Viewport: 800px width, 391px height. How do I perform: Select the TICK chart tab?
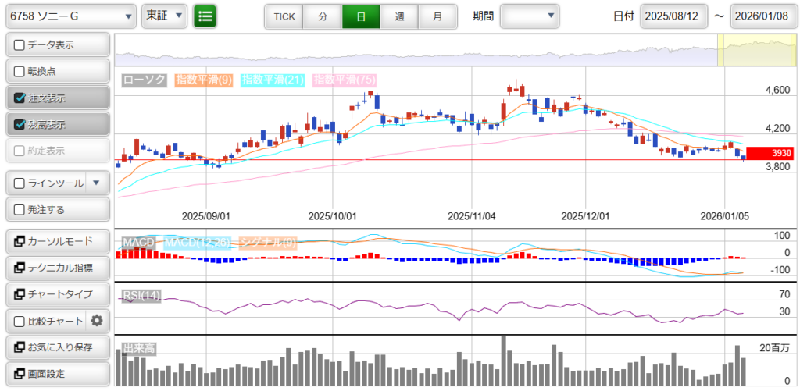pyautogui.click(x=284, y=16)
